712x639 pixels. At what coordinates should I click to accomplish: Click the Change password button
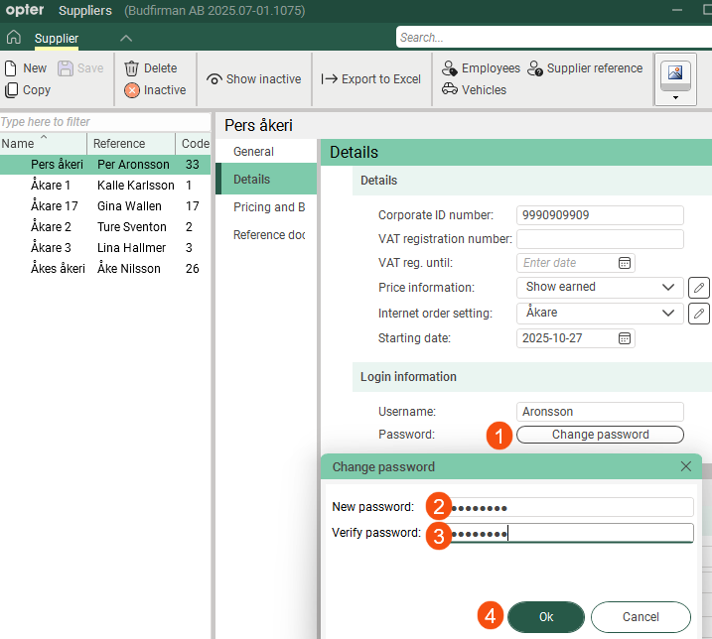(600, 435)
